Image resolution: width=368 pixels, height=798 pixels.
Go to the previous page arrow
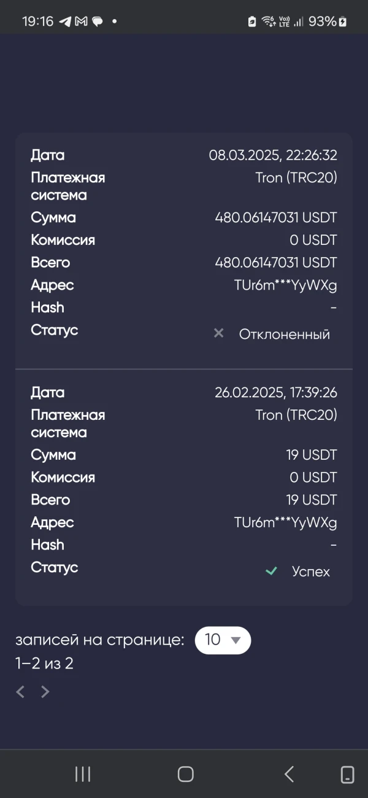click(20, 692)
